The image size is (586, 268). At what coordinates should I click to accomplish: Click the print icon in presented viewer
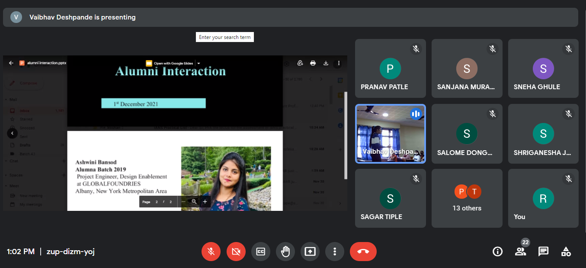(x=313, y=63)
